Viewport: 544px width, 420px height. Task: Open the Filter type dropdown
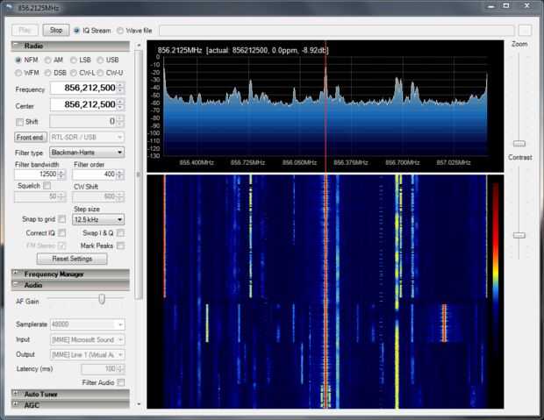click(85, 152)
